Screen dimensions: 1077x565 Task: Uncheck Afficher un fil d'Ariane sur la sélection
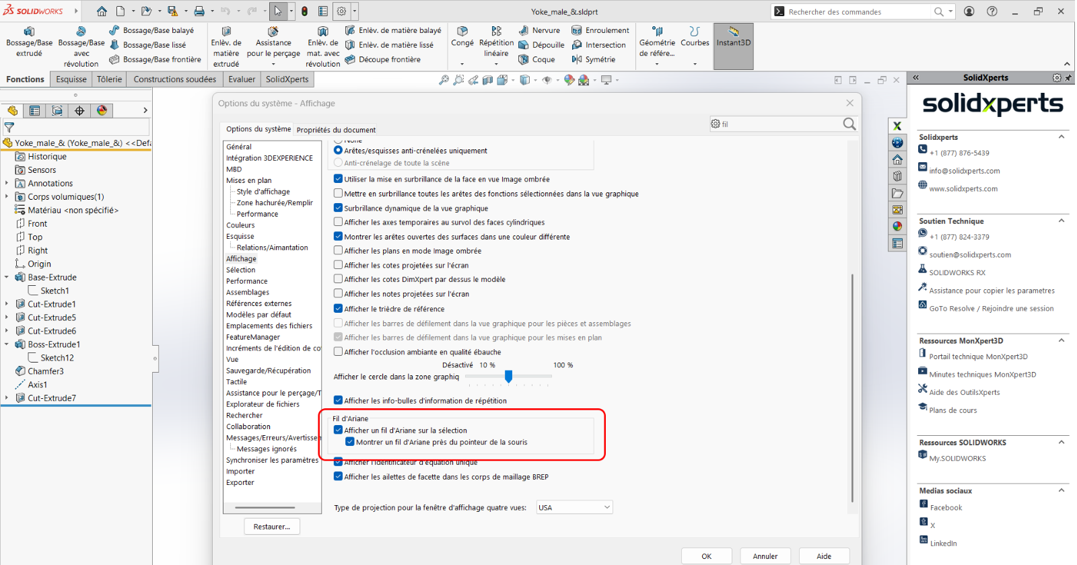pos(339,430)
